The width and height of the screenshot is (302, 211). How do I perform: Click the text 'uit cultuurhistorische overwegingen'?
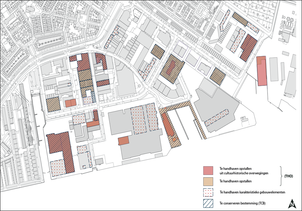(x=244, y=173)
